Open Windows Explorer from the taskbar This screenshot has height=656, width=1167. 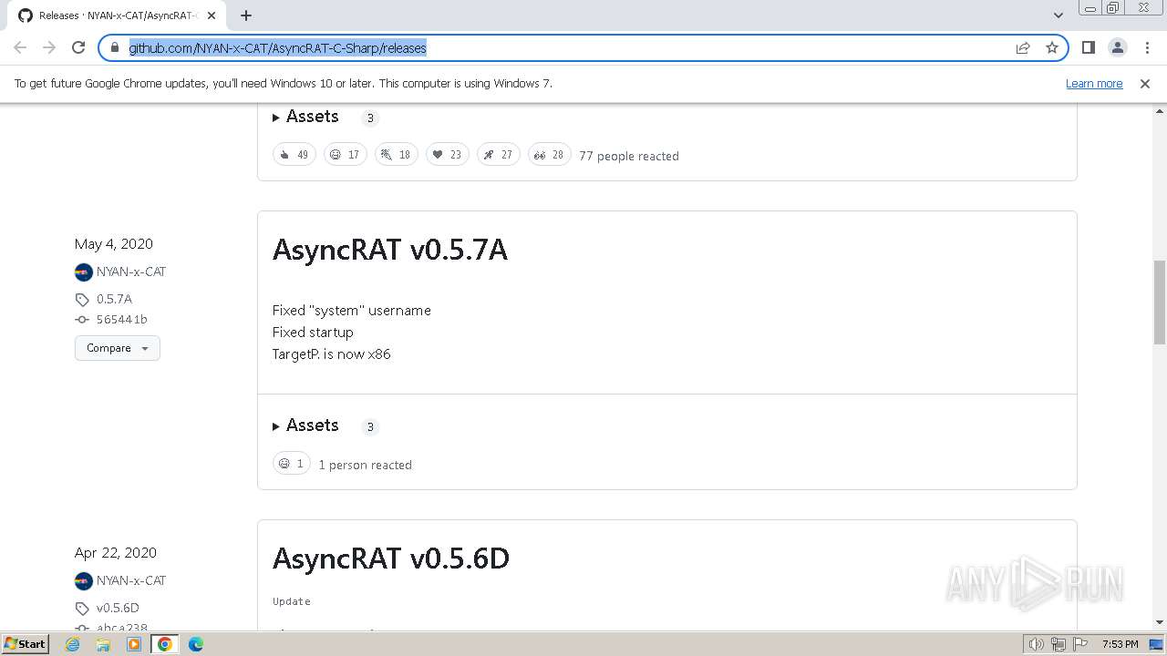(103, 644)
